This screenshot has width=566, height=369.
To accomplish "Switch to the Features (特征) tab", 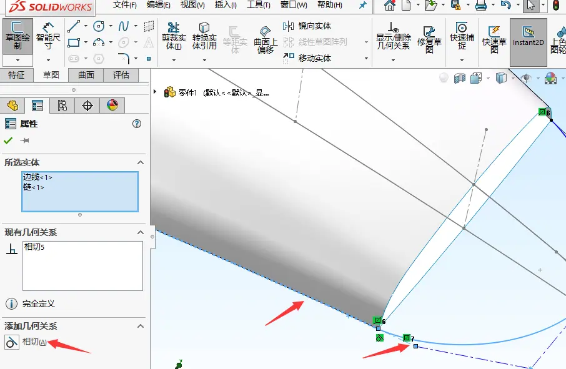I will [x=17, y=75].
